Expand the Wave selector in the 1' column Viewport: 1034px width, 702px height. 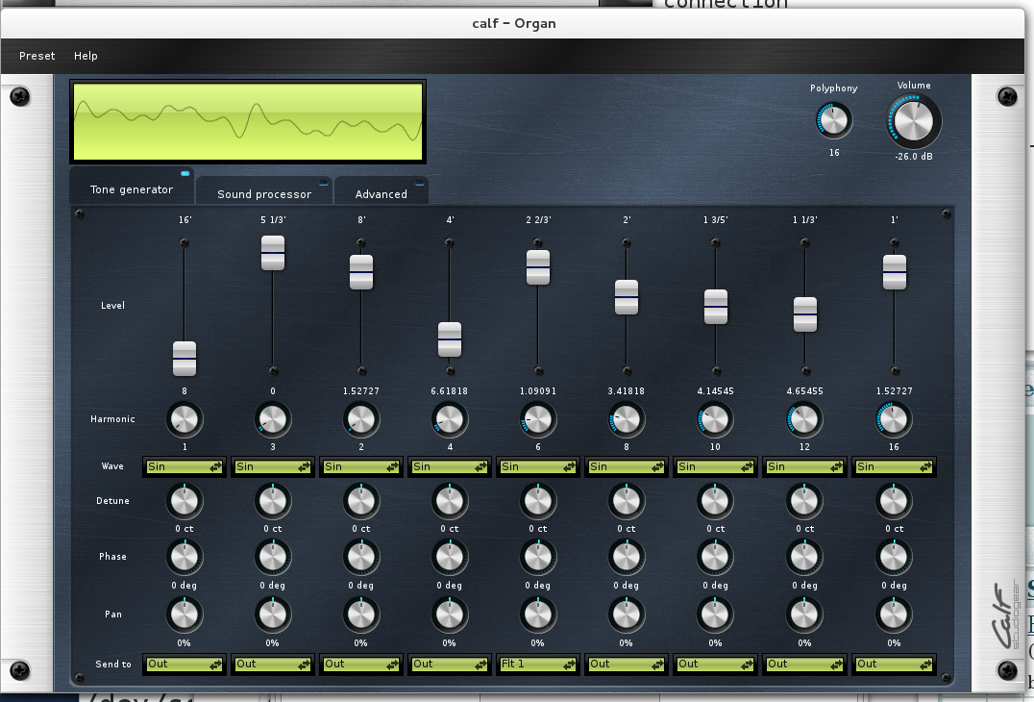click(x=894, y=466)
